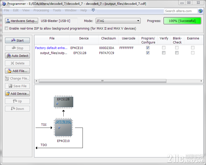This screenshot has height=165, width=206.
Task: Open the Hardware Setup dialog
Action: click(x=21, y=21)
